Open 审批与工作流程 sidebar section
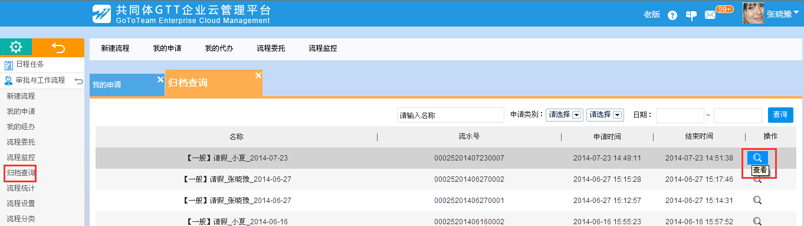 click(40, 80)
